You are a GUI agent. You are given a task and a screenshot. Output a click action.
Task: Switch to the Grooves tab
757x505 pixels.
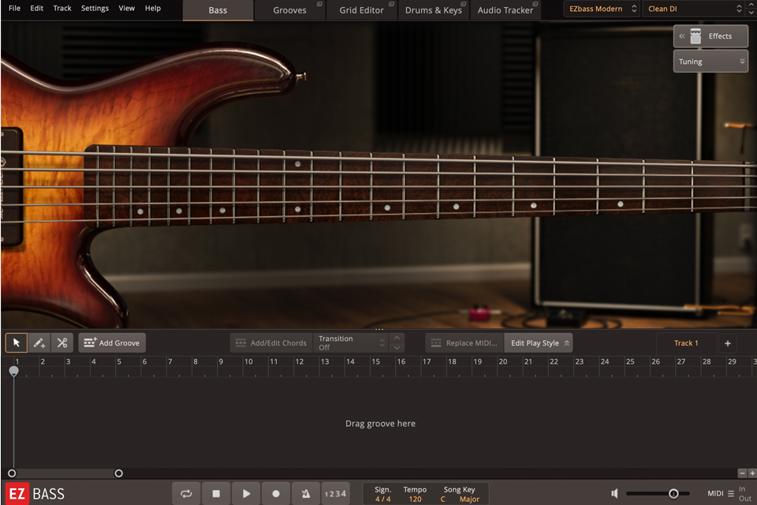point(289,10)
